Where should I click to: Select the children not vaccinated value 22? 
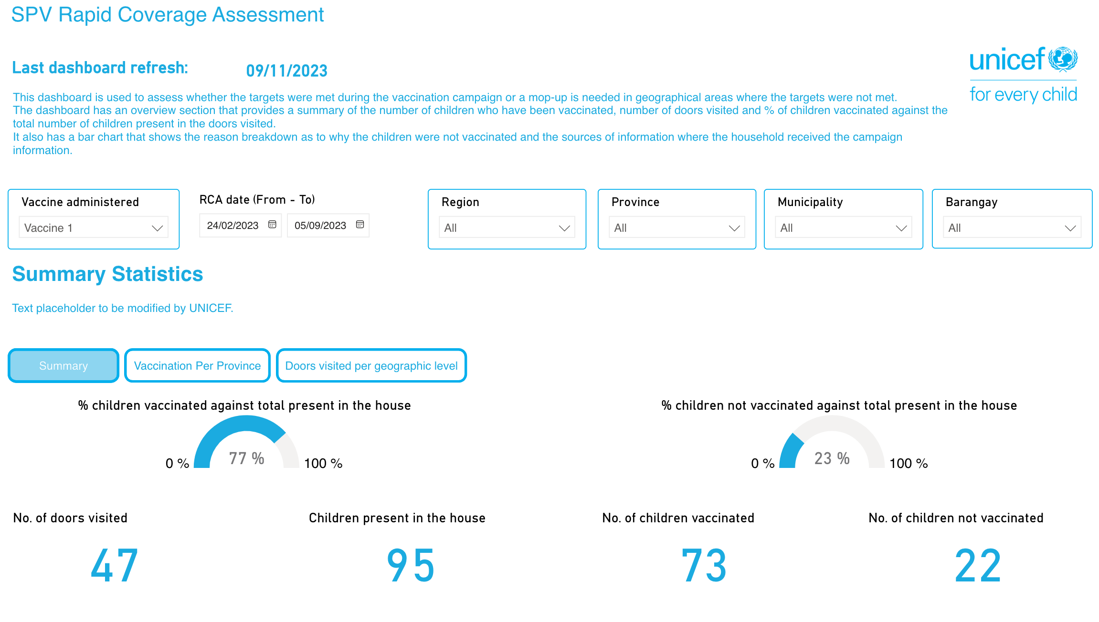(978, 566)
